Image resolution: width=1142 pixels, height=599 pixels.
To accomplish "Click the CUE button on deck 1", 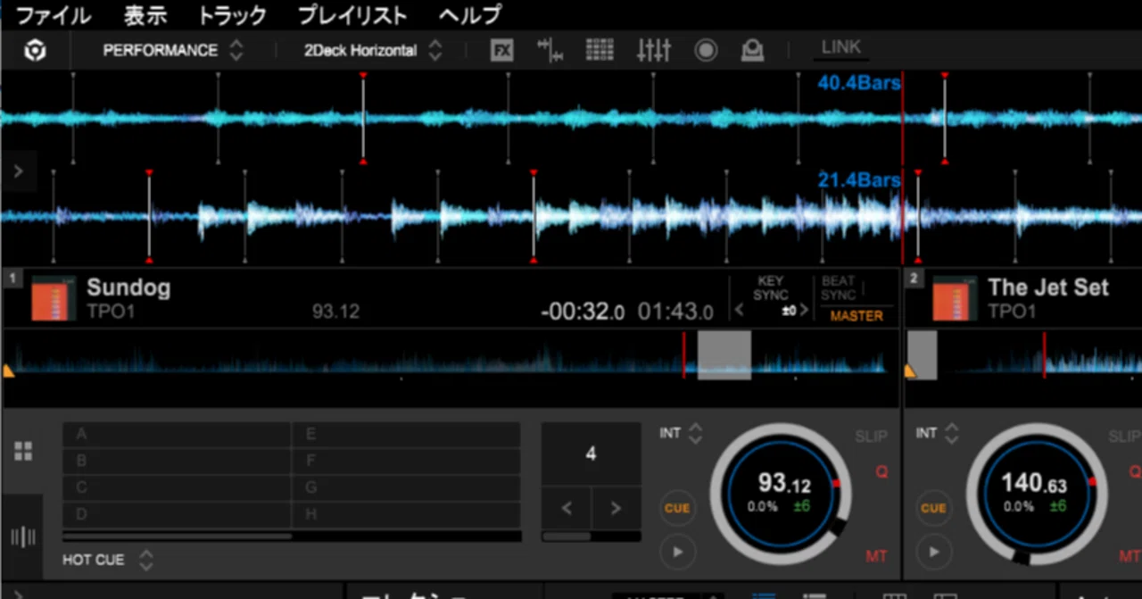I will [x=677, y=508].
